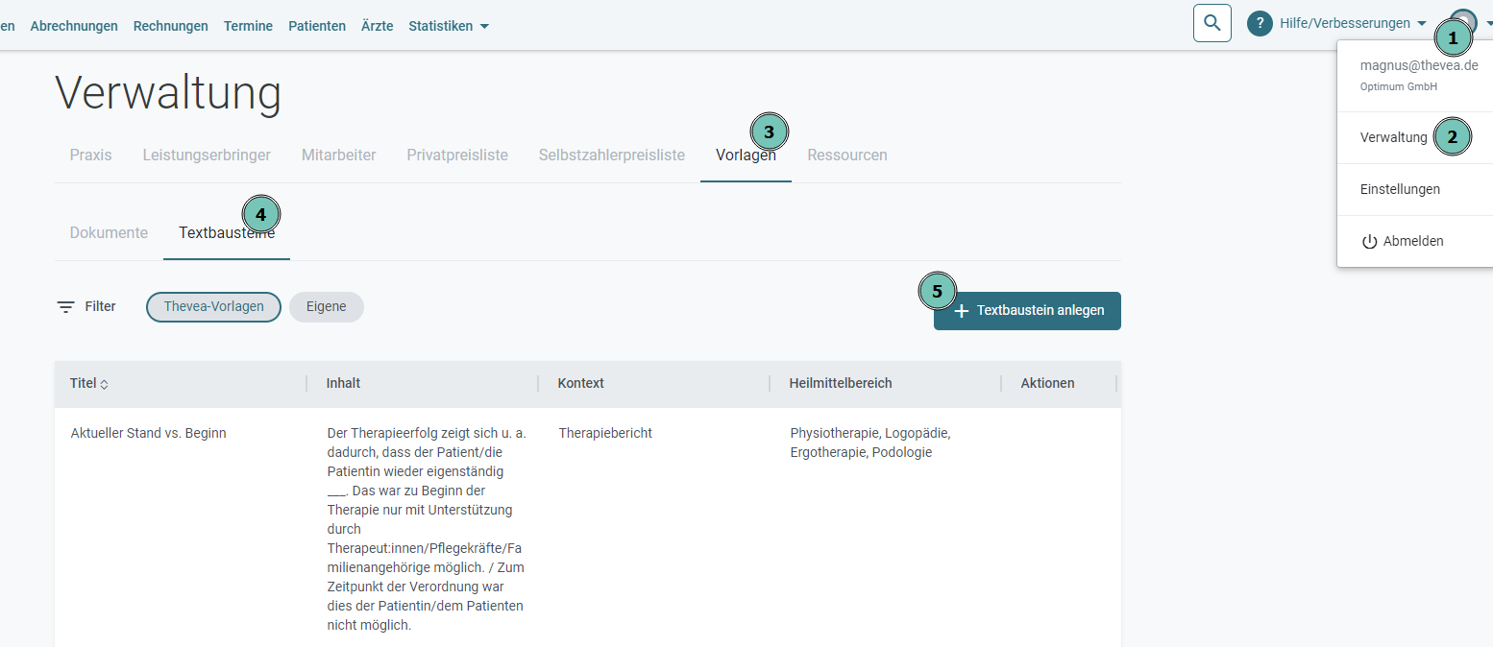
Task: Click the question mark help icon
Action: click(1260, 23)
